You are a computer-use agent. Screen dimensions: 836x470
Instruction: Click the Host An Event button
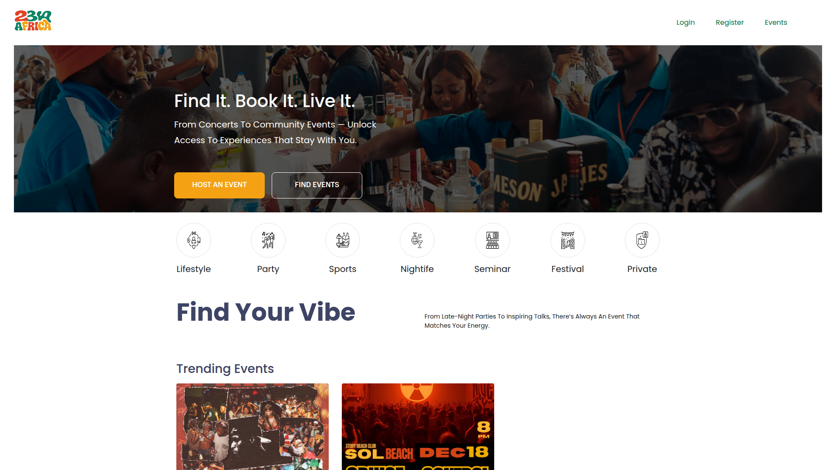pos(219,185)
